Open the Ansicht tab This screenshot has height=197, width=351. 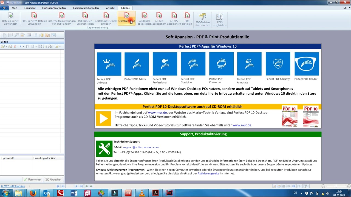110,8
